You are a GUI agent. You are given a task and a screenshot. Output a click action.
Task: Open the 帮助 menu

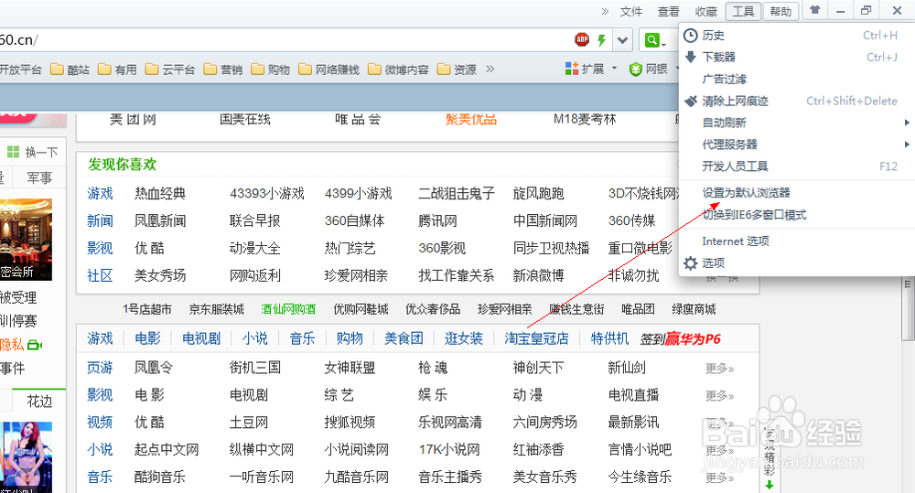(780, 11)
